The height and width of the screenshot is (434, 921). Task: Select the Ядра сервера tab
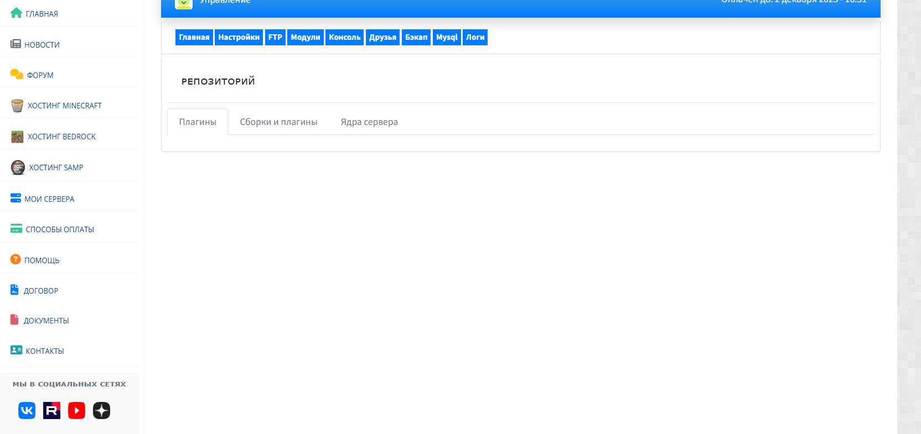coord(369,122)
